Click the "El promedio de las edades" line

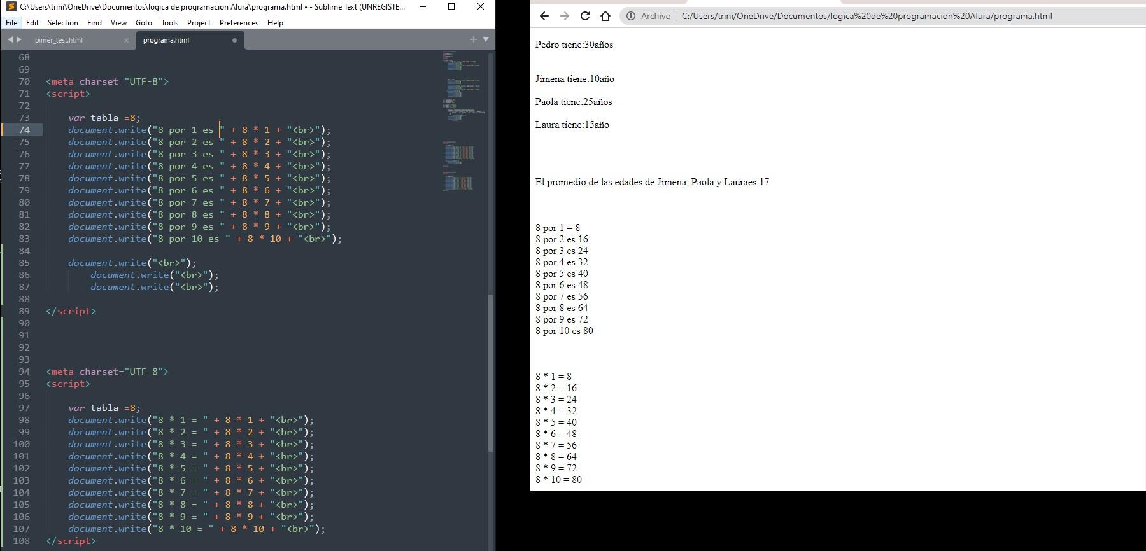[652, 182]
